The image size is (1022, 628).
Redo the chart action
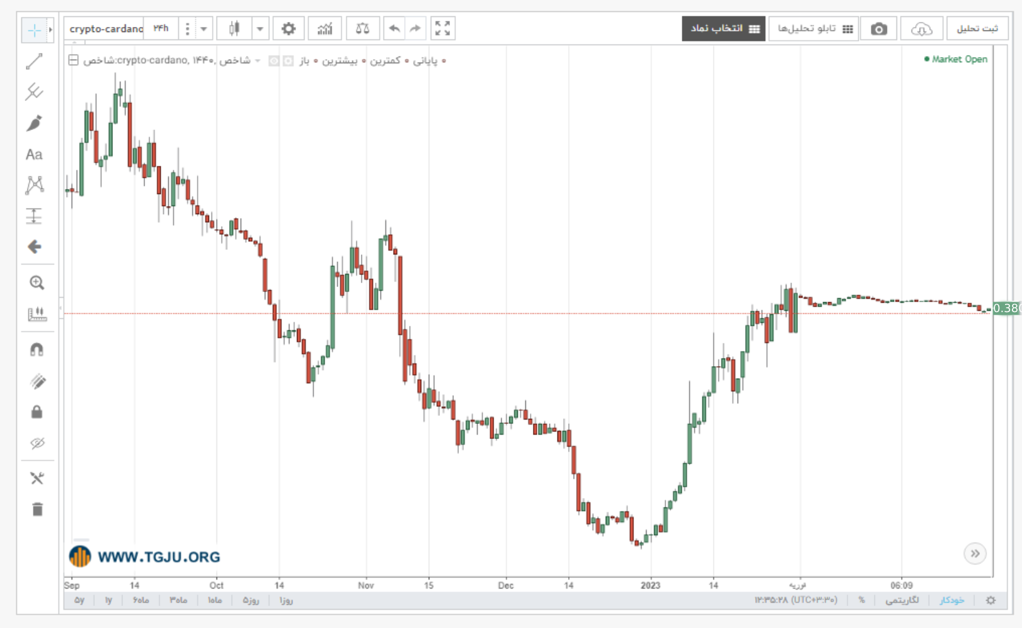[415, 29]
